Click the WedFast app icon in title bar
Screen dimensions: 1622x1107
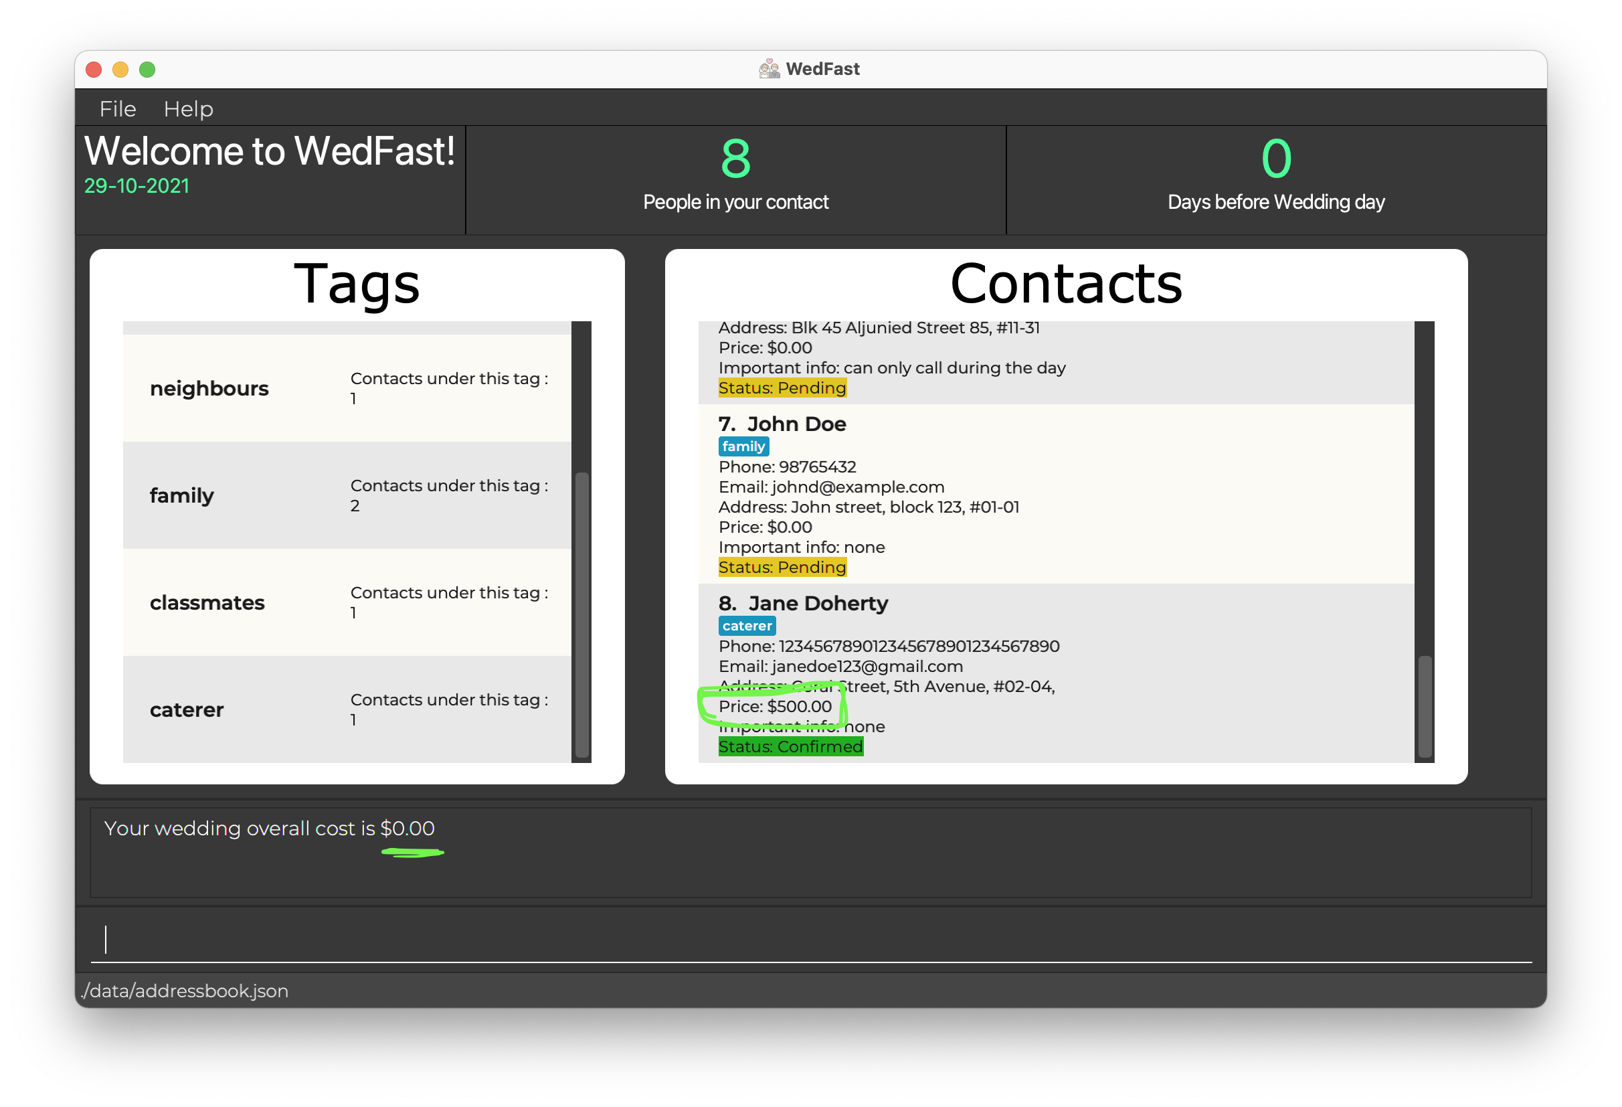[768, 69]
